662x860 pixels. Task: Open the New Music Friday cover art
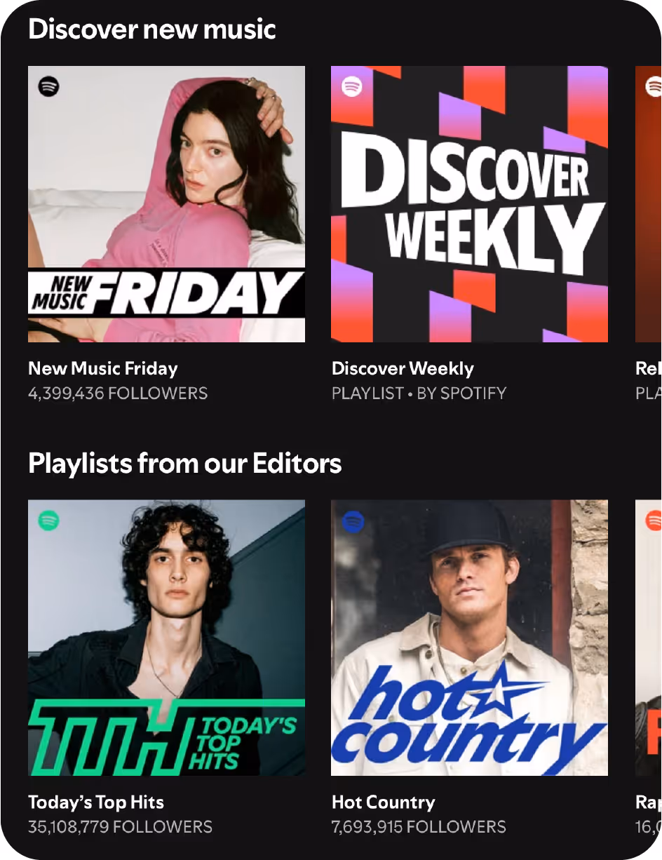(x=166, y=204)
